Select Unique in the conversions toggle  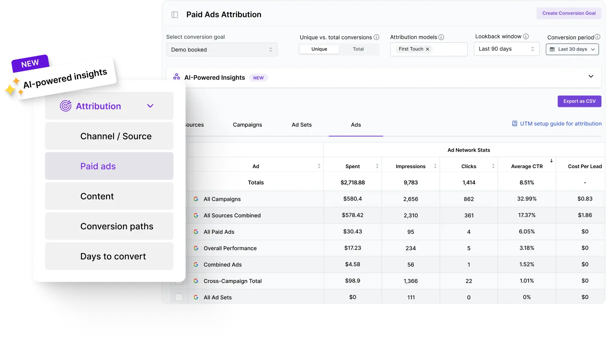319,49
